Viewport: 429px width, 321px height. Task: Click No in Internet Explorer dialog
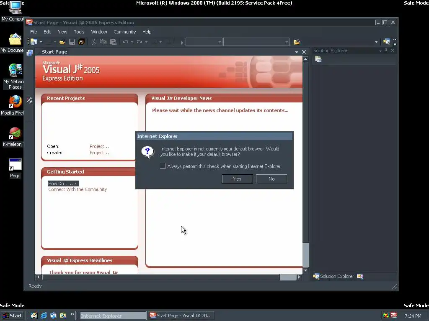tap(271, 179)
